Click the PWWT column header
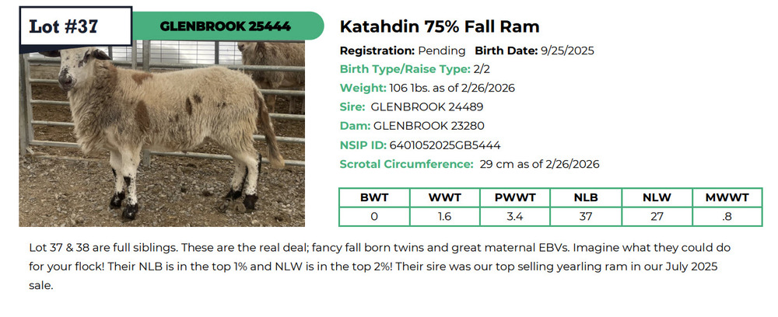This screenshot has height=317, width=778. coord(515,197)
